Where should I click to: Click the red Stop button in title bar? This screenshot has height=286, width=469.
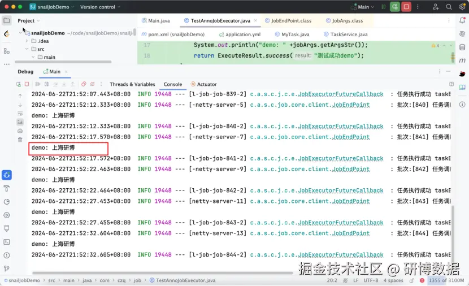click(x=406, y=7)
